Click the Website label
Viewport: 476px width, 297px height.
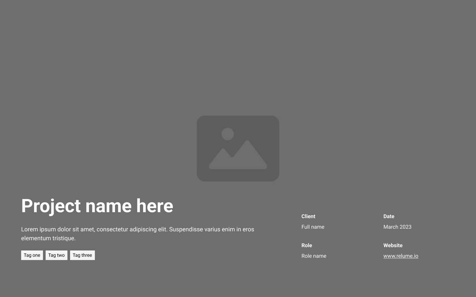pos(393,246)
